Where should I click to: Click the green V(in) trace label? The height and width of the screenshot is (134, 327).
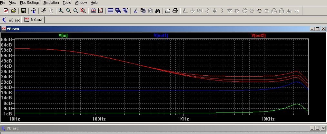[x=63, y=36]
